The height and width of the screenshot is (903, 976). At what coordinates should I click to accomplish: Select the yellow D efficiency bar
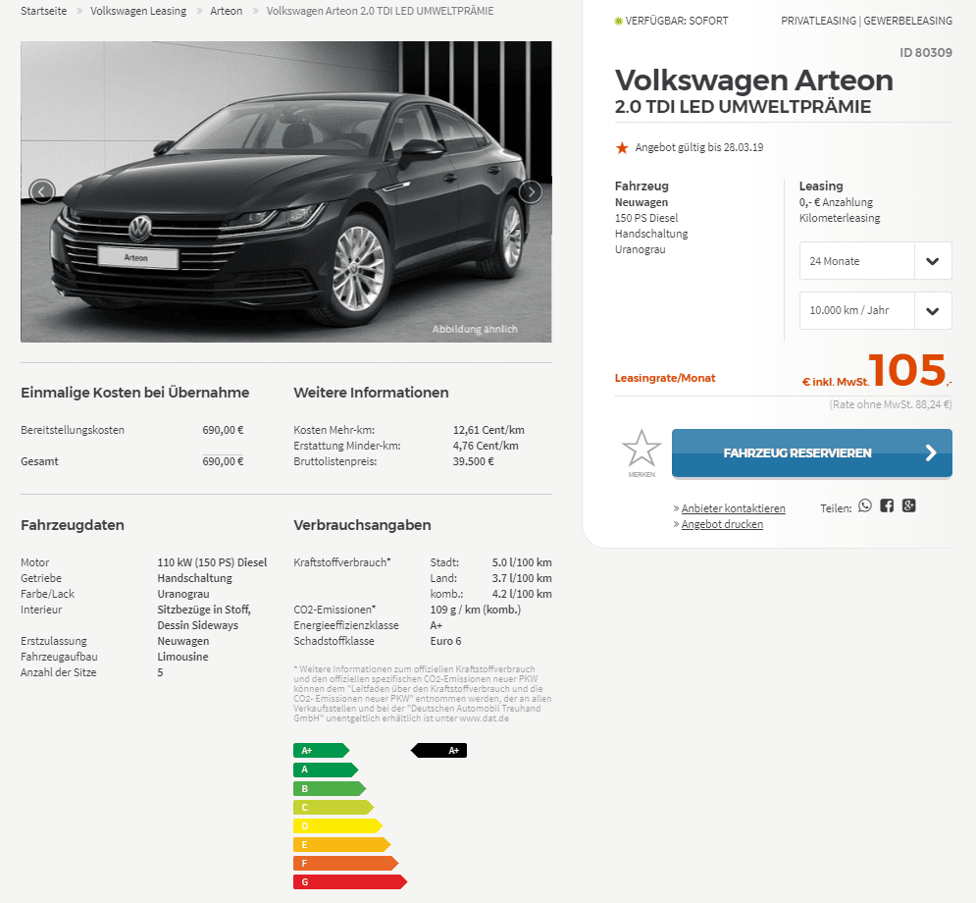click(337, 825)
